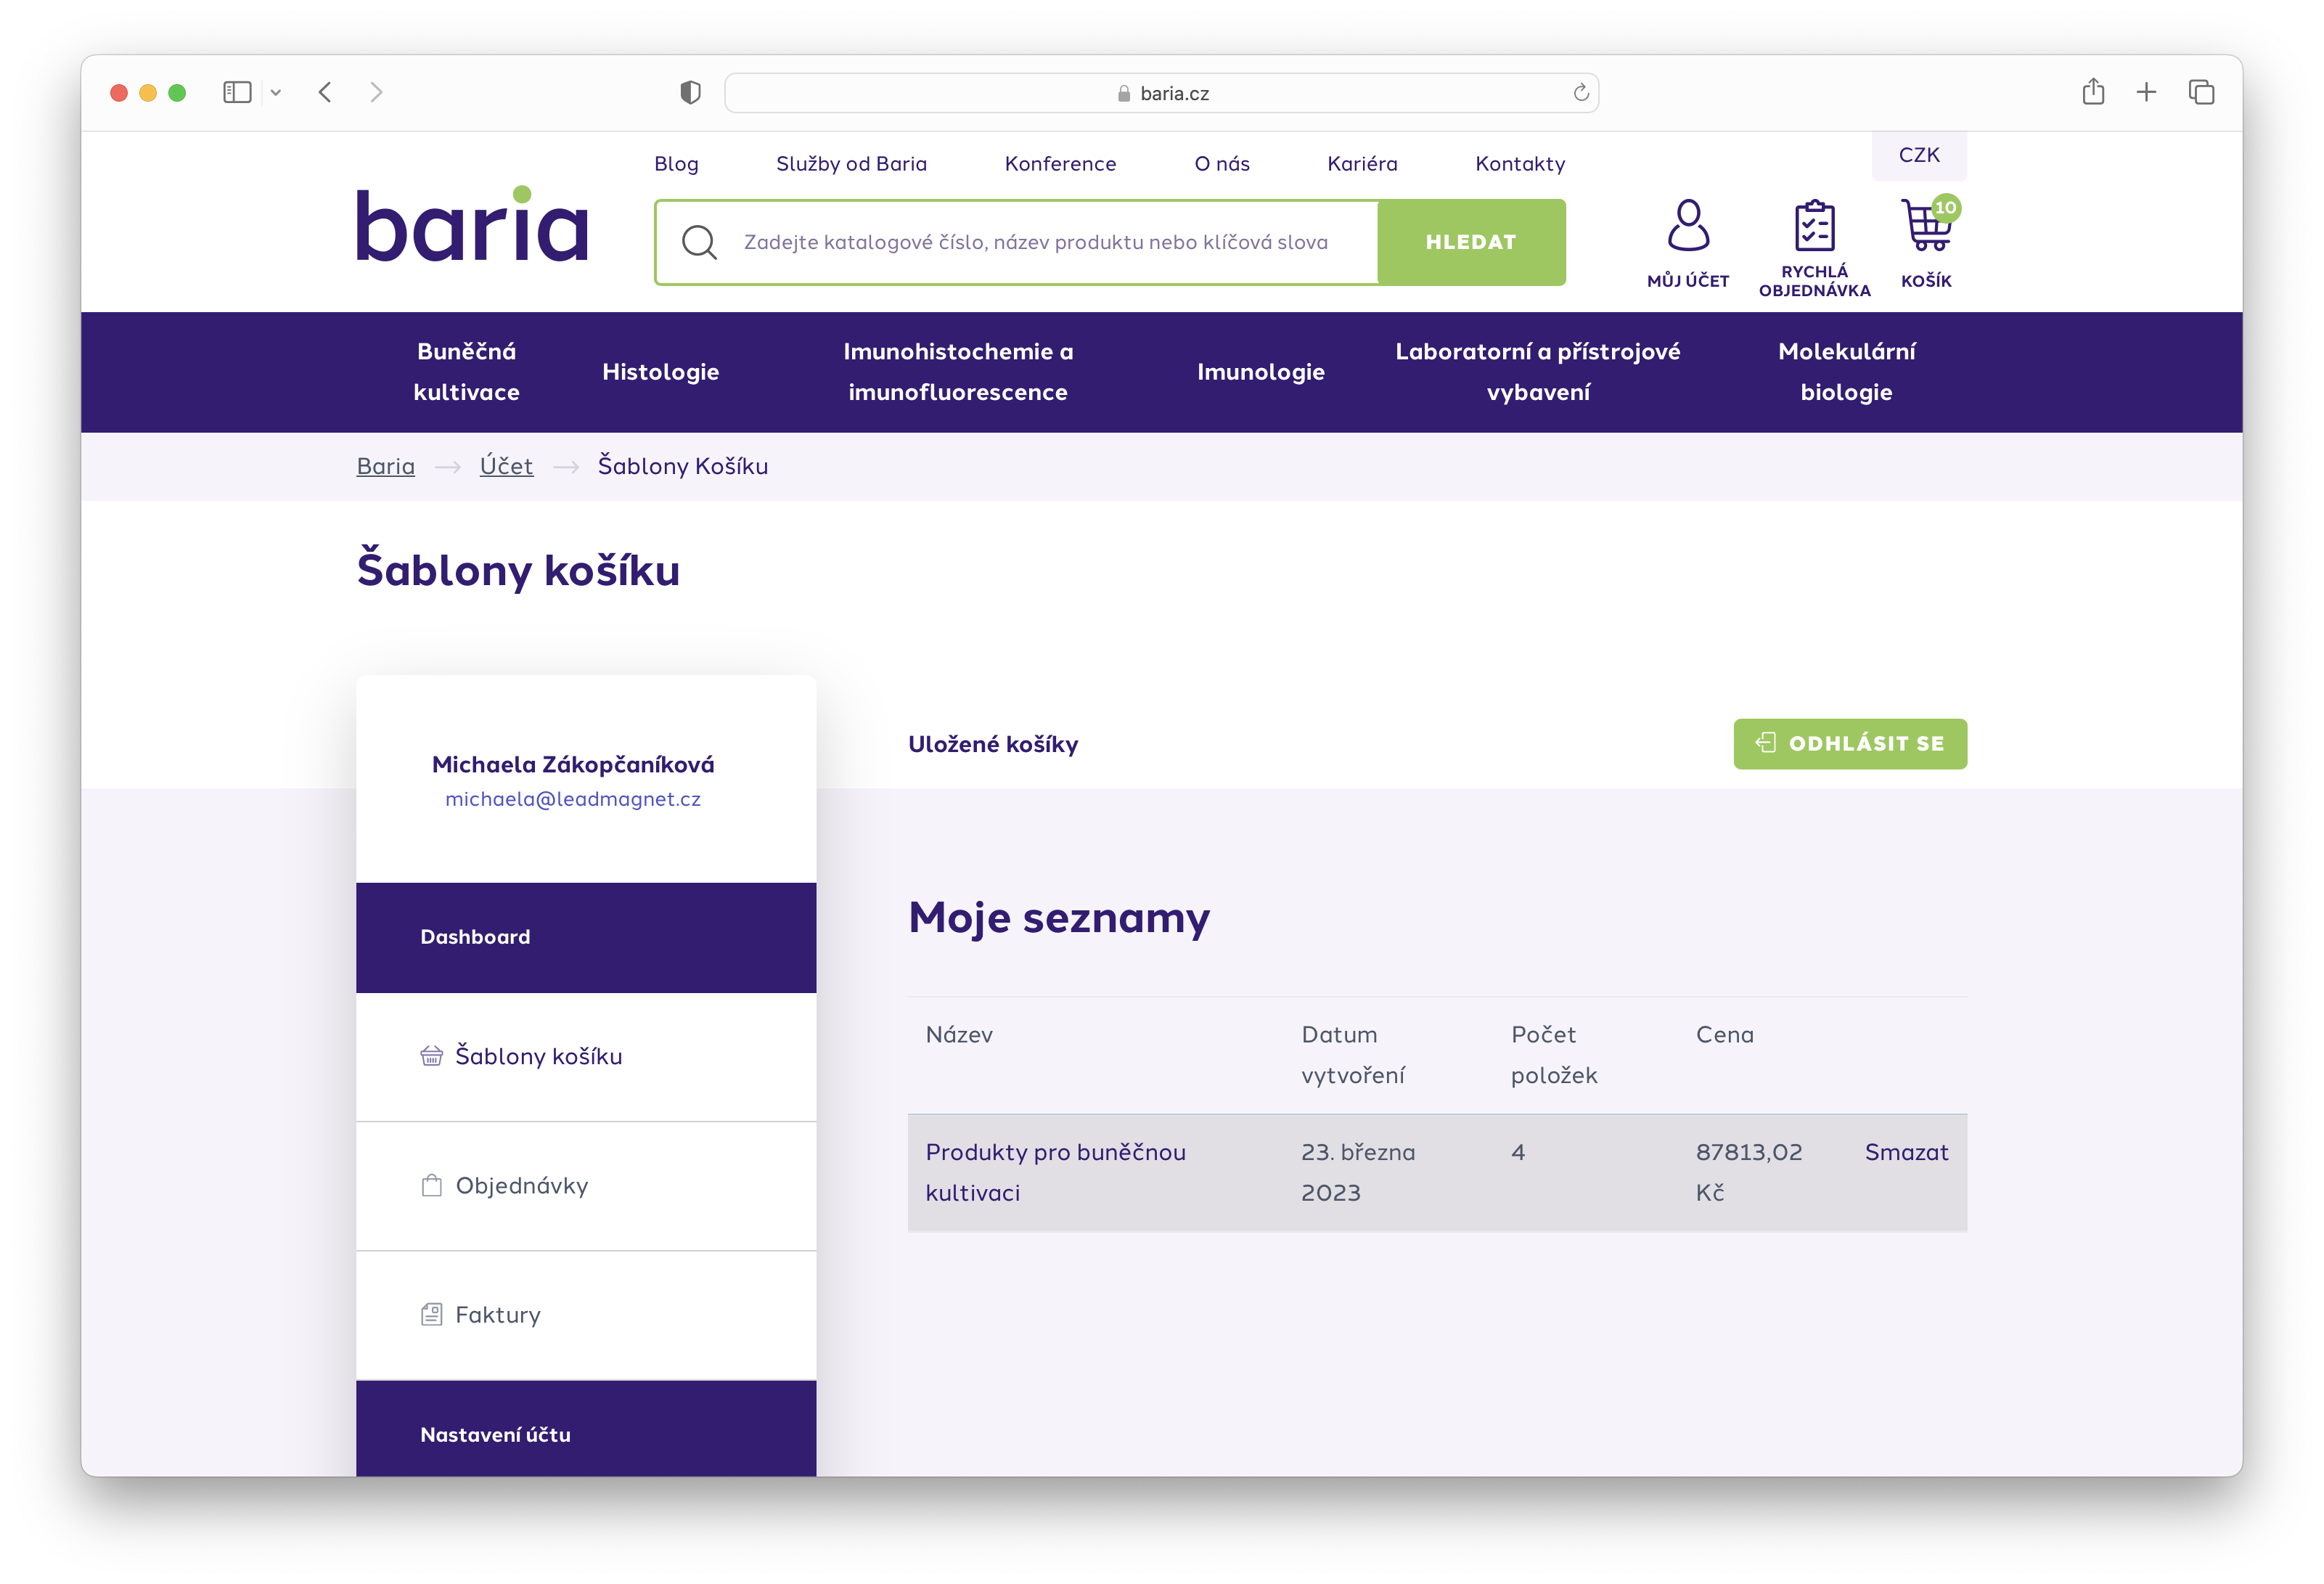This screenshot has height=1584, width=2324.
Task: Open the Můj účet user icon
Action: [1688, 226]
